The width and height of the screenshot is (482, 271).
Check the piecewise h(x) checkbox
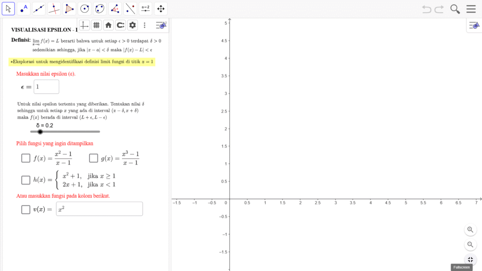[x=26, y=180]
